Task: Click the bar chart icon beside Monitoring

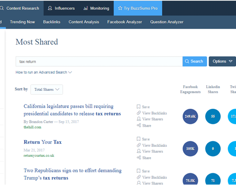Action: (x=85, y=8)
